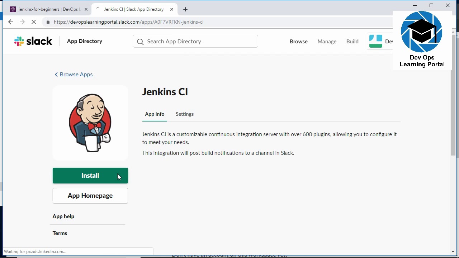Click the Browse Apps back chevron
This screenshot has width=459, height=258.
tap(56, 75)
